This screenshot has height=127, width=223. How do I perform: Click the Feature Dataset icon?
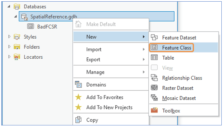pyautogui.click(x=154, y=37)
